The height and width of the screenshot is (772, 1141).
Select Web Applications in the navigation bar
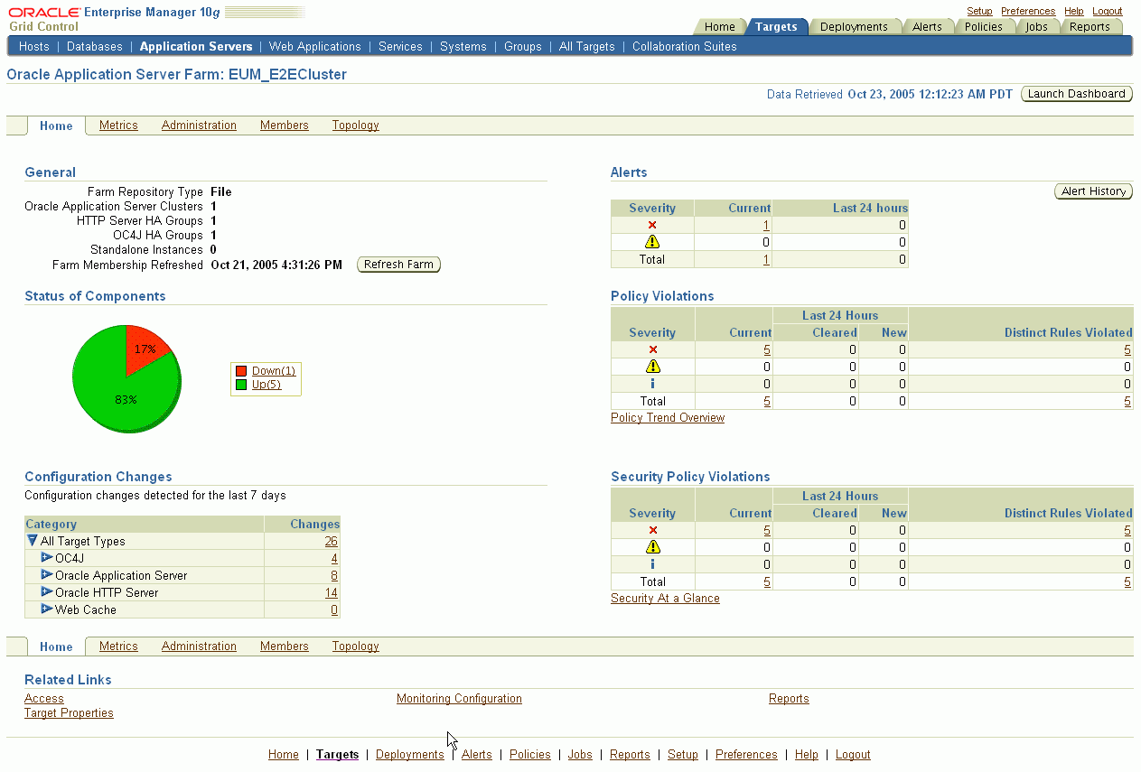(314, 46)
